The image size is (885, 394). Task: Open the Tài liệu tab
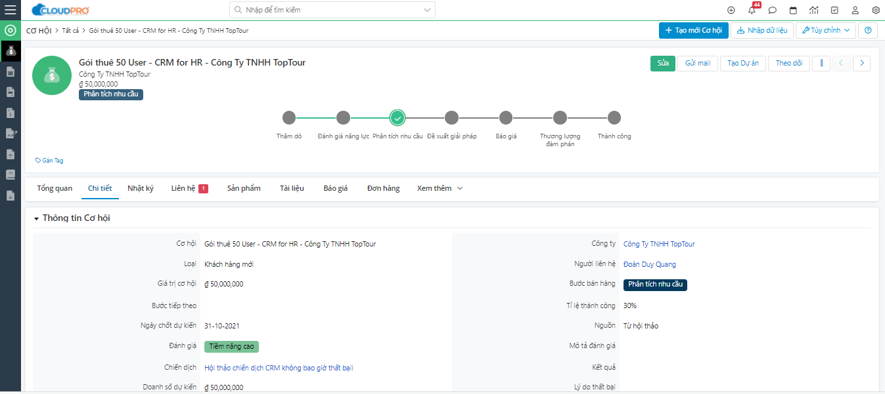[292, 188]
